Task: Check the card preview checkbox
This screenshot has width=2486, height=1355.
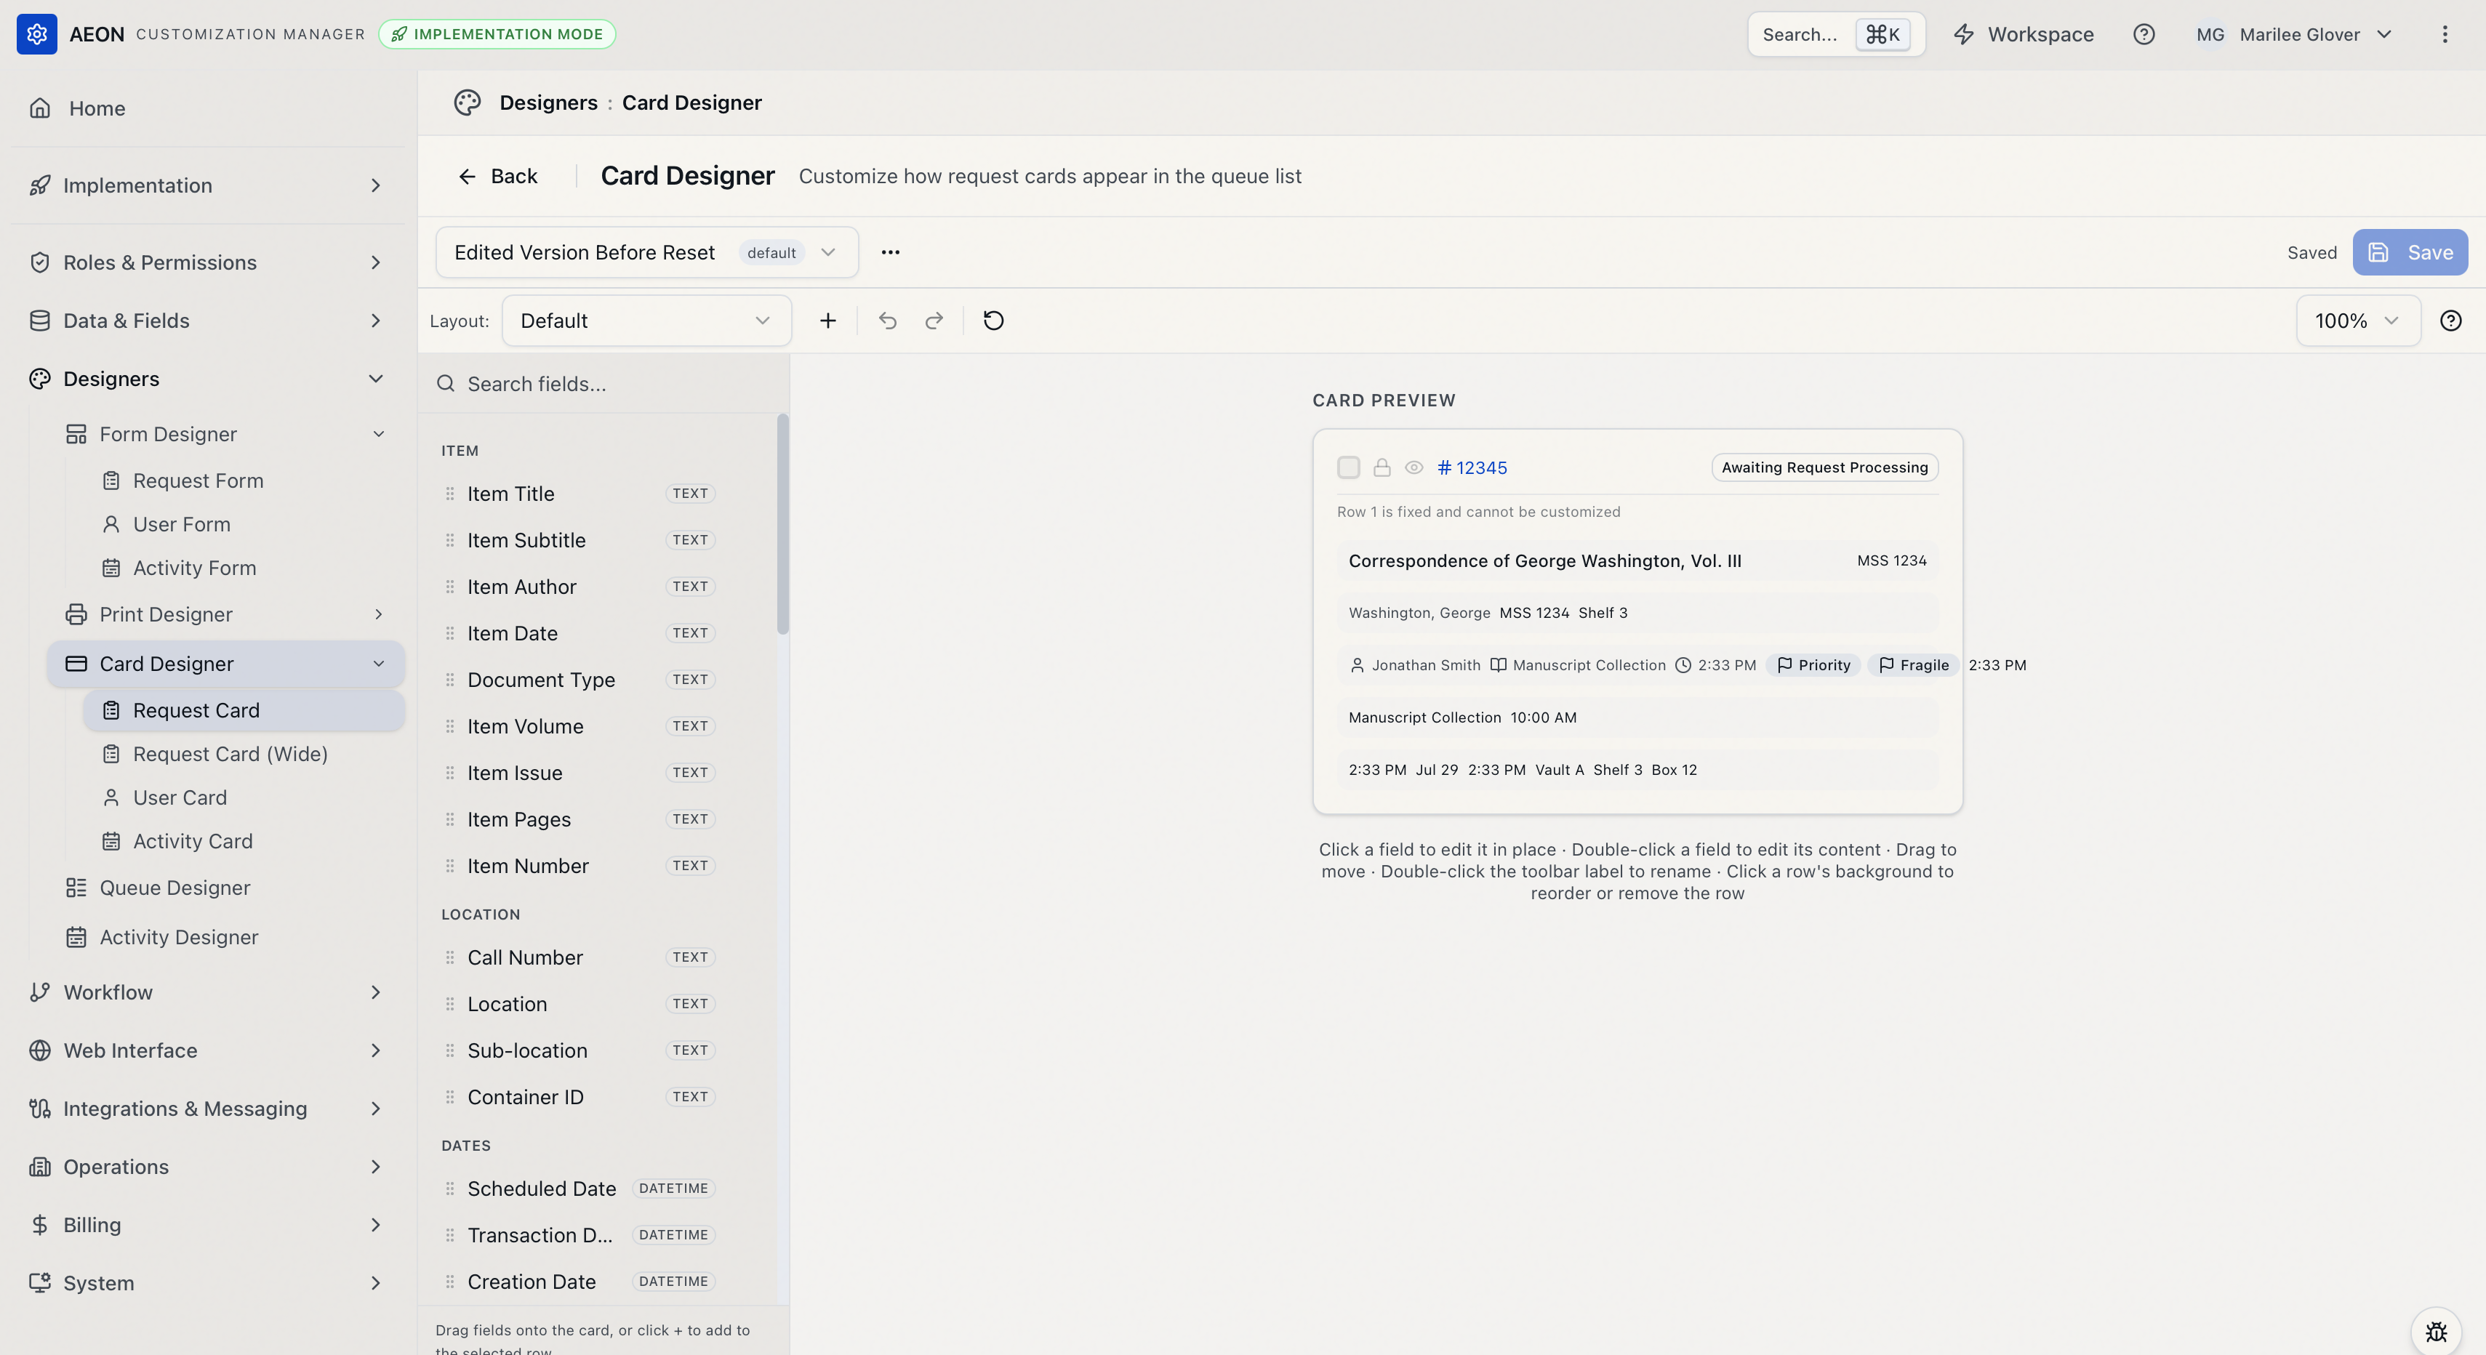Action: tap(1348, 467)
